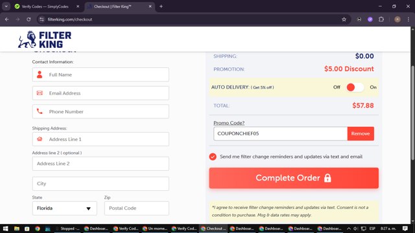Click the Full Name field

101,74
